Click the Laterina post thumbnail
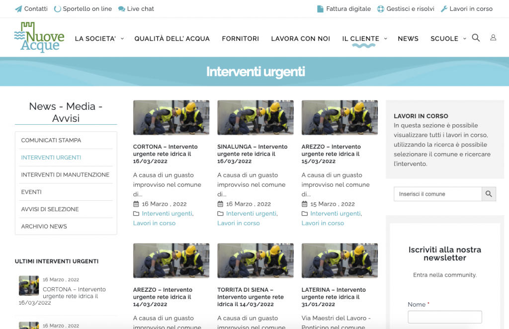This screenshot has height=329, width=509. click(339, 260)
